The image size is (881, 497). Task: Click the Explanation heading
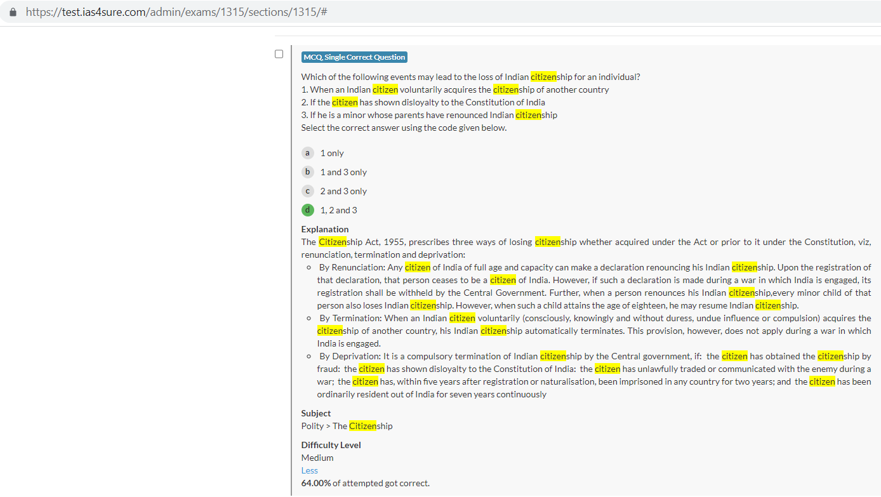325,229
